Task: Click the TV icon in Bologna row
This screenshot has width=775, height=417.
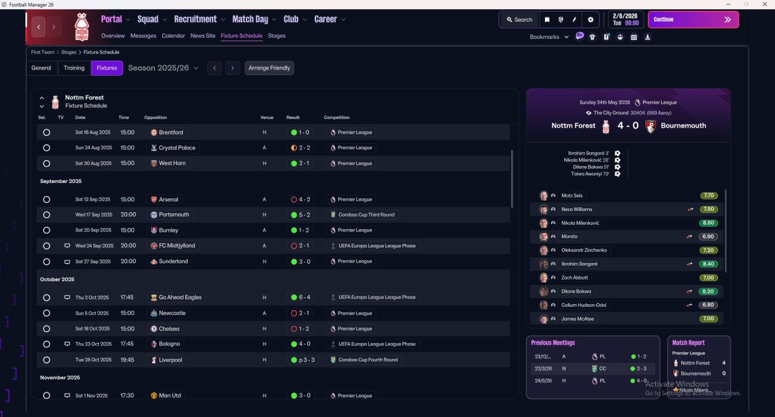Action: [x=67, y=344]
